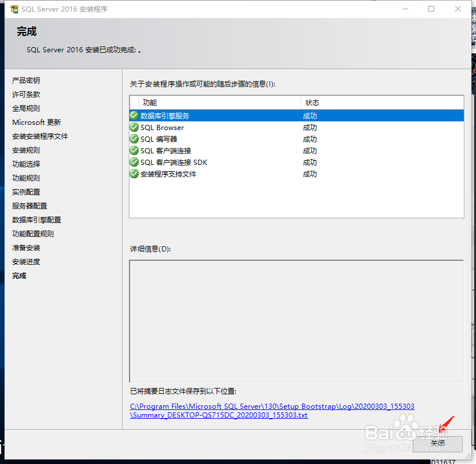The width and height of the screenshot is (476, 464).
Task: Click the 安装安装程序文件 step
Action: pos(40,136)
